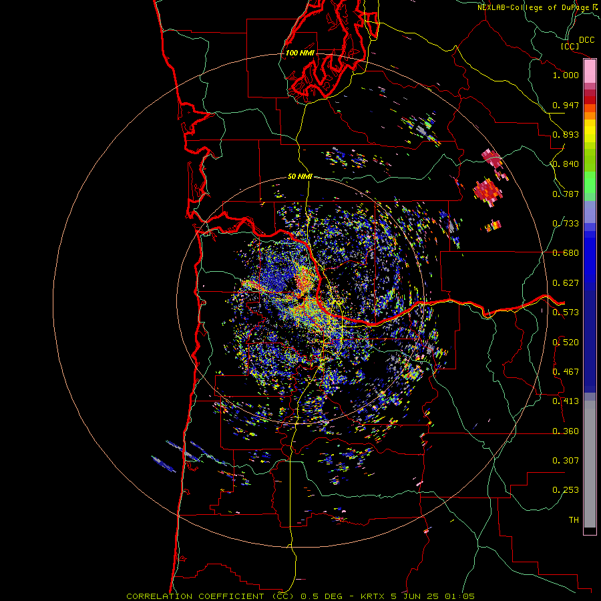Click the pink segment of the color bar

[x=590, y=71]
